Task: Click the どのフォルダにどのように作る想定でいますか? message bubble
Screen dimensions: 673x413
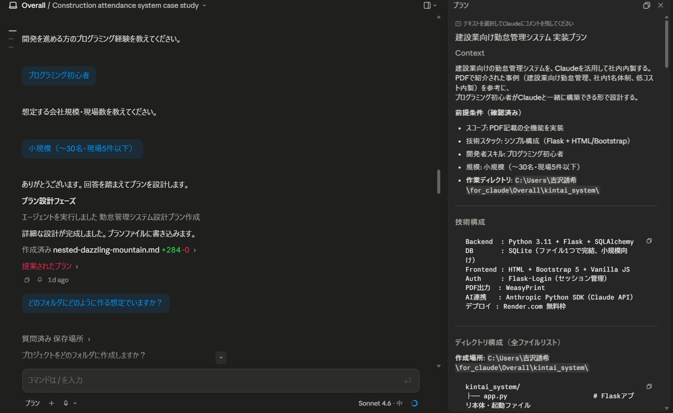Action: click(x=96, y=303)
